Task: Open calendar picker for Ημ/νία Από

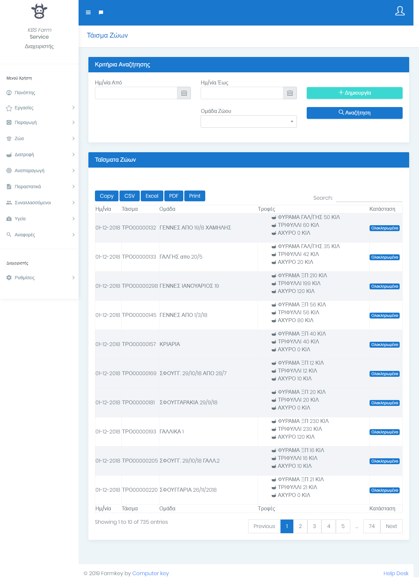Action: tap(184, 93)
